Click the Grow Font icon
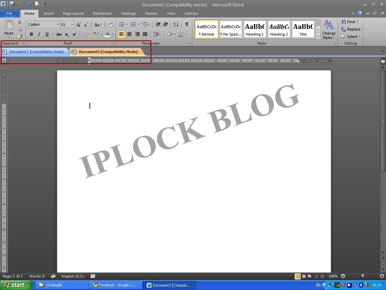Image resolution: width=386 pixels, height=290 pixels. 78,25
